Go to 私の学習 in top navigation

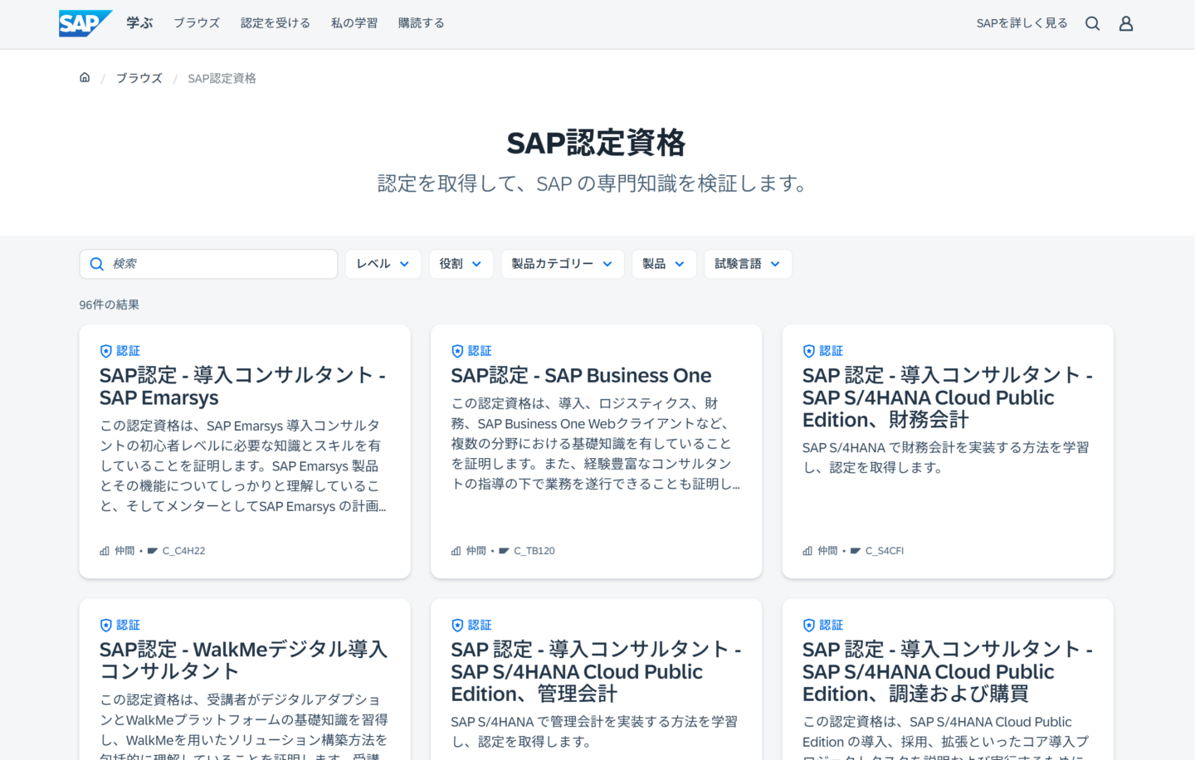click(354, 23)
